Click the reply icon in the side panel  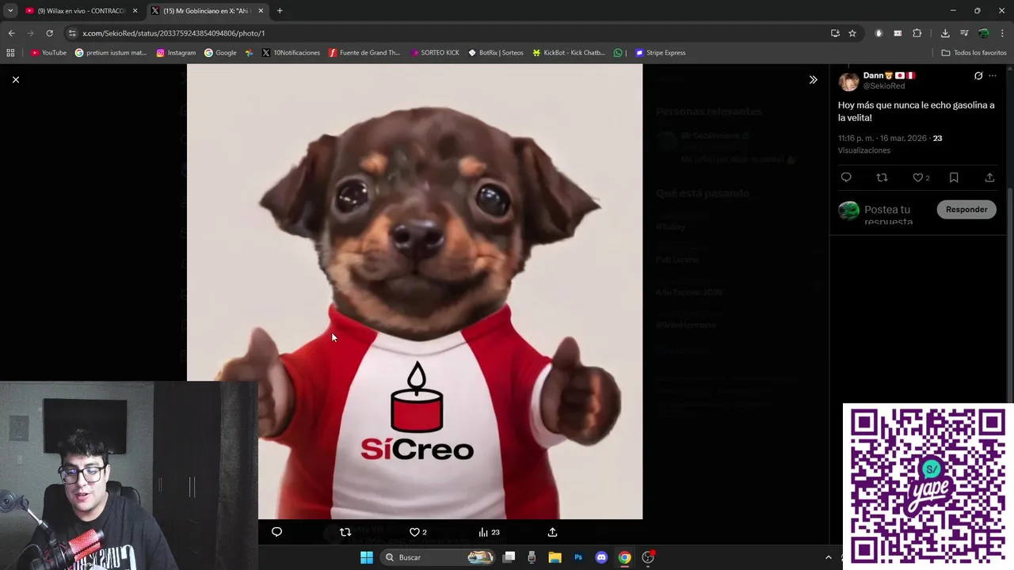tap(846, 177)
